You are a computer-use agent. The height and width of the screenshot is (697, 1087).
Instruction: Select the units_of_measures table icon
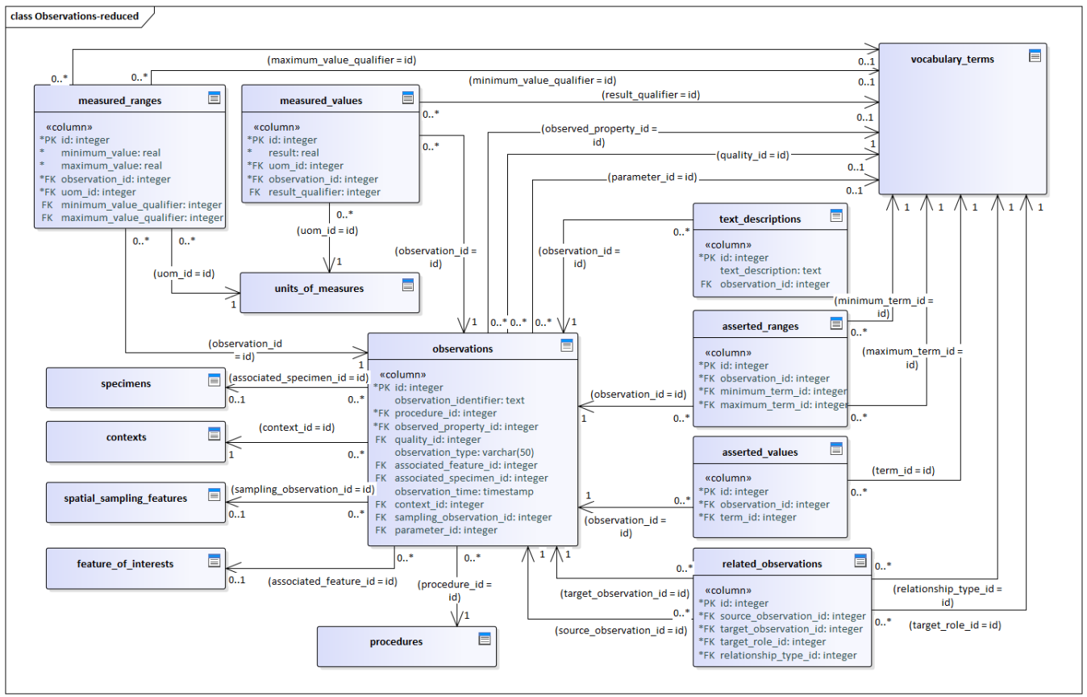tap(408, 285)
